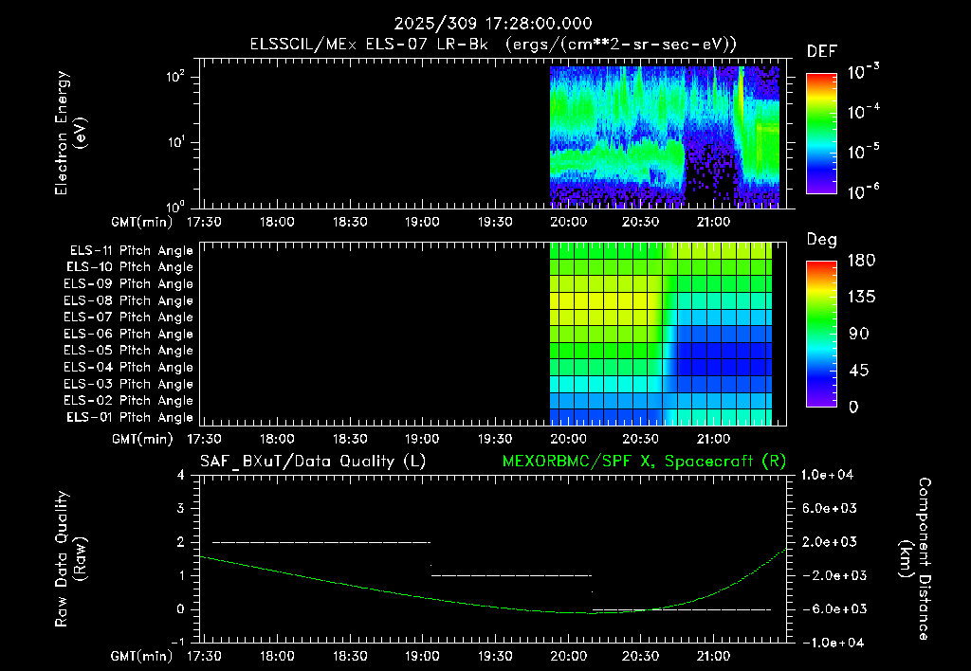
Task: Select the ELS-09 Pitch Angle row label
Action: tap(128, 284)
